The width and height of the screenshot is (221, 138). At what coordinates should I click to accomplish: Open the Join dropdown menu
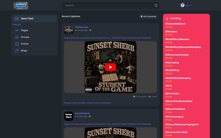coord(187,5)
